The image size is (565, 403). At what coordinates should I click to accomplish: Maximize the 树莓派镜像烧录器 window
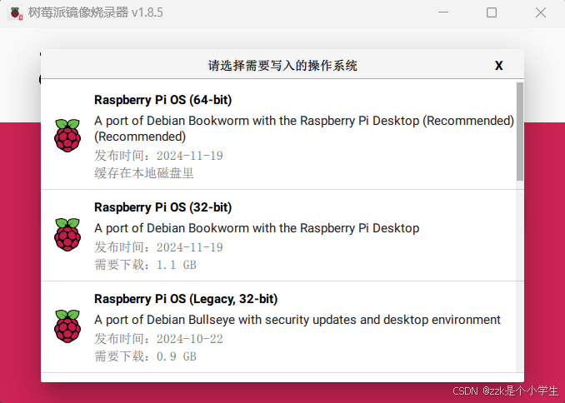[x=492, y=12]
